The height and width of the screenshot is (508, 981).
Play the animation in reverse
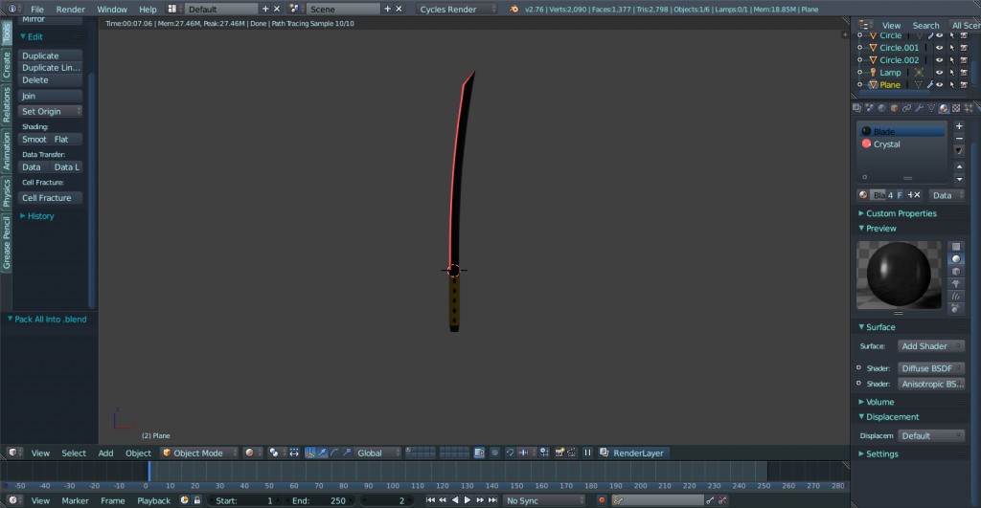(455, 500)
